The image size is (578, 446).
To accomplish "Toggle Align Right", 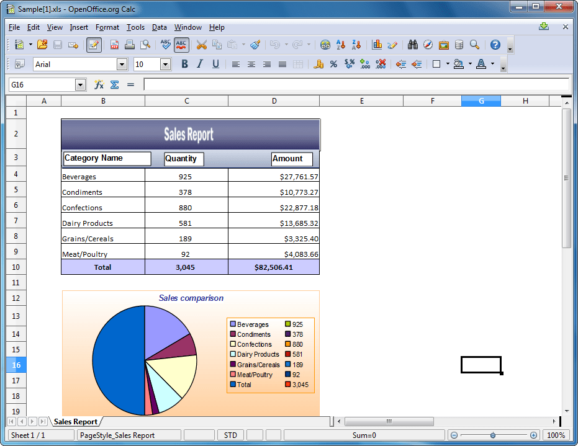I will 267,64.
